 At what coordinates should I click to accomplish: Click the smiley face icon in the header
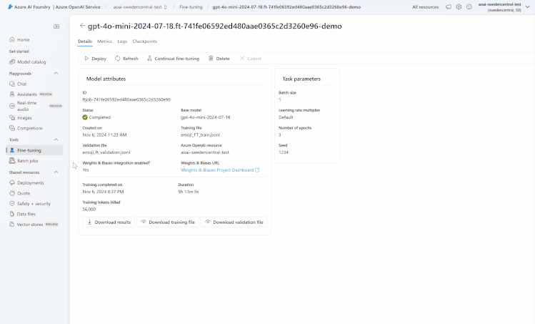point(469,7)
